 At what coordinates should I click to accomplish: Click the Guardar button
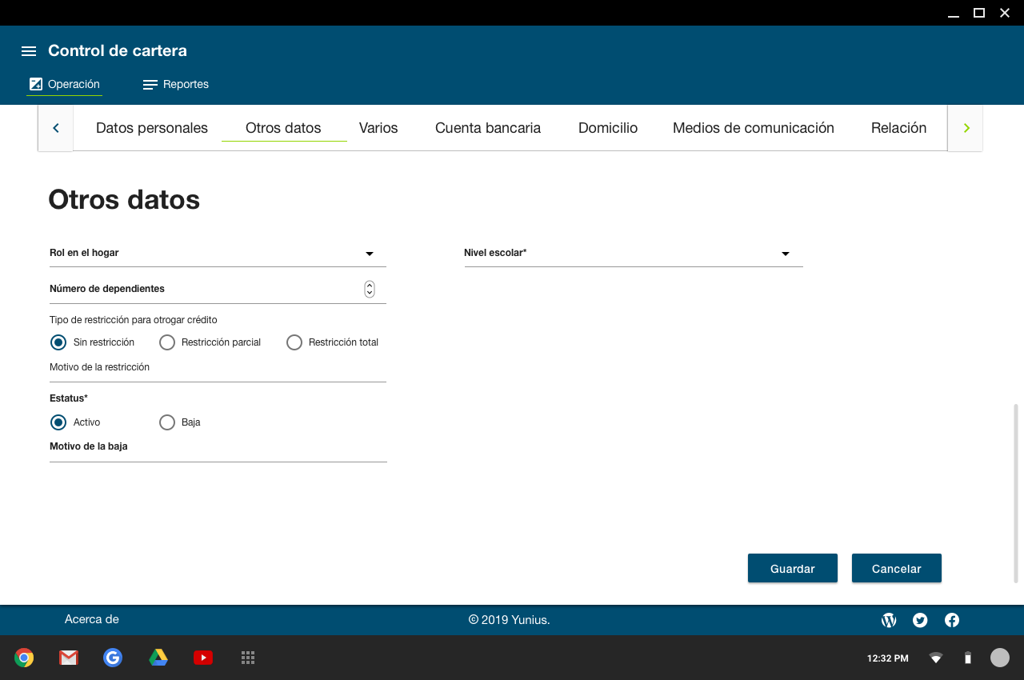pos(792,569)
